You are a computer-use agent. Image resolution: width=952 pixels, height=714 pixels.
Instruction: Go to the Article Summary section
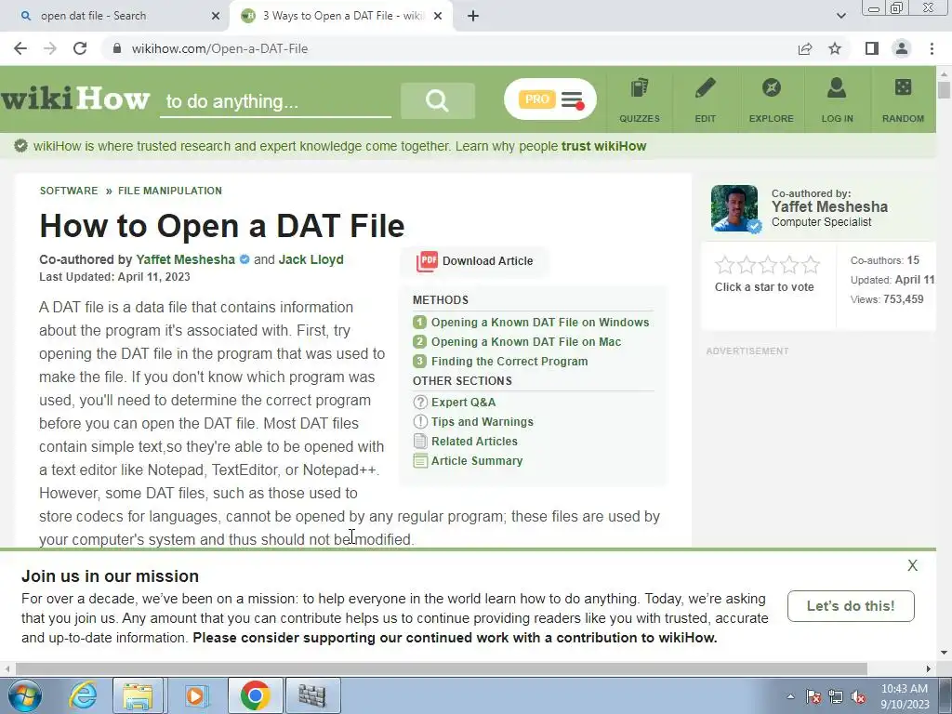point(477,460)
